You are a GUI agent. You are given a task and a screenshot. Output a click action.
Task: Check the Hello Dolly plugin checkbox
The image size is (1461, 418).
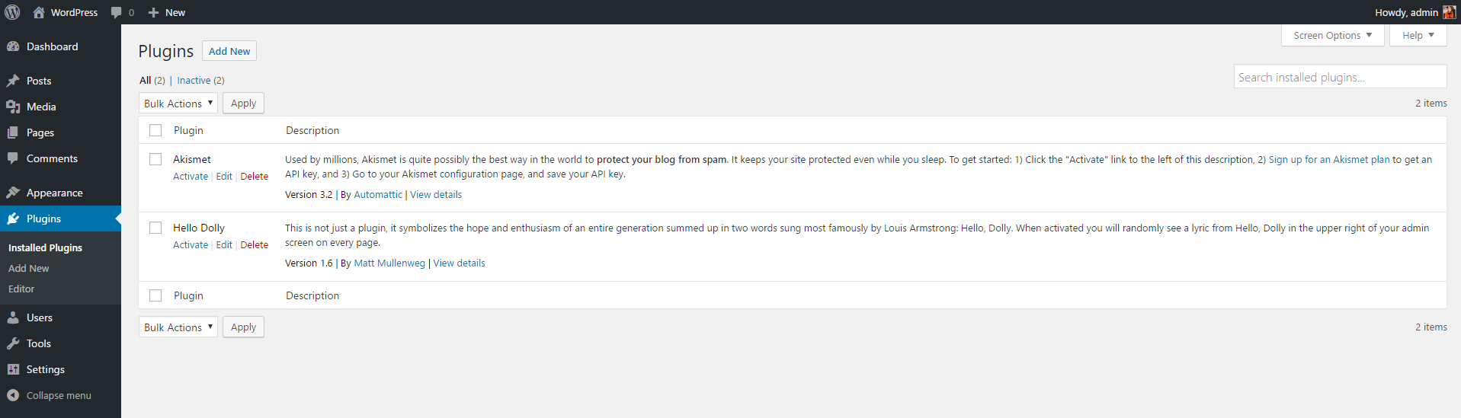pyautogui.click(x=155, y=228)
